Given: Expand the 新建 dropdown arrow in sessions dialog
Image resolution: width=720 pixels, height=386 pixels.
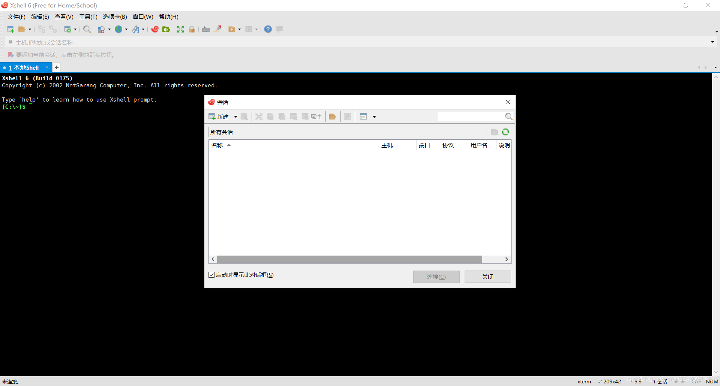Looking at the screenshot, I should coord(235,117).
